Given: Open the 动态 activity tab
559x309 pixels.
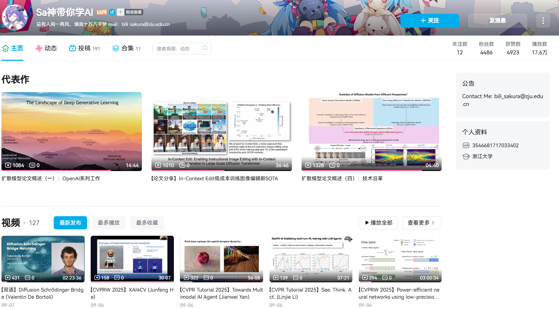Looking at the screenshot, I should 46,48.
